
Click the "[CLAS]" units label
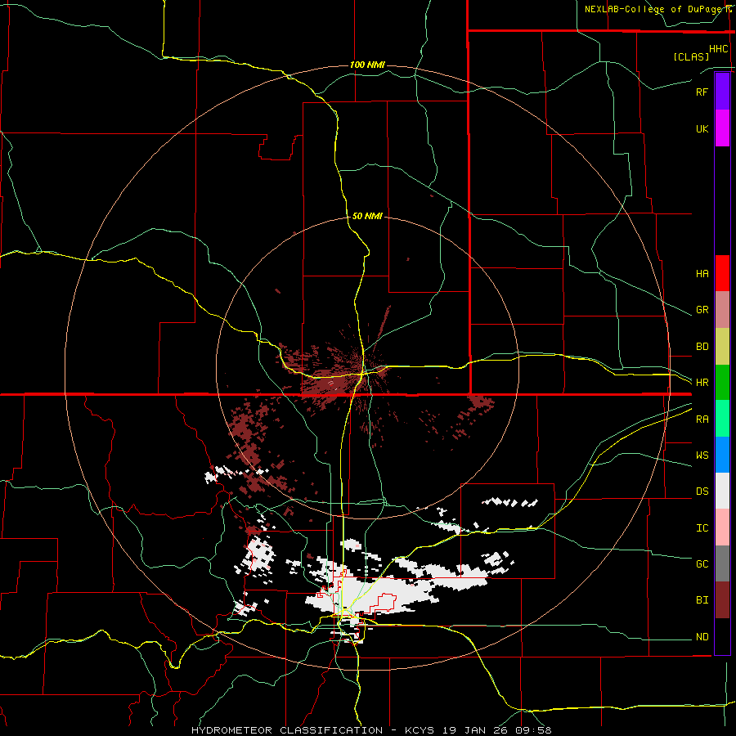click(691, 56)
